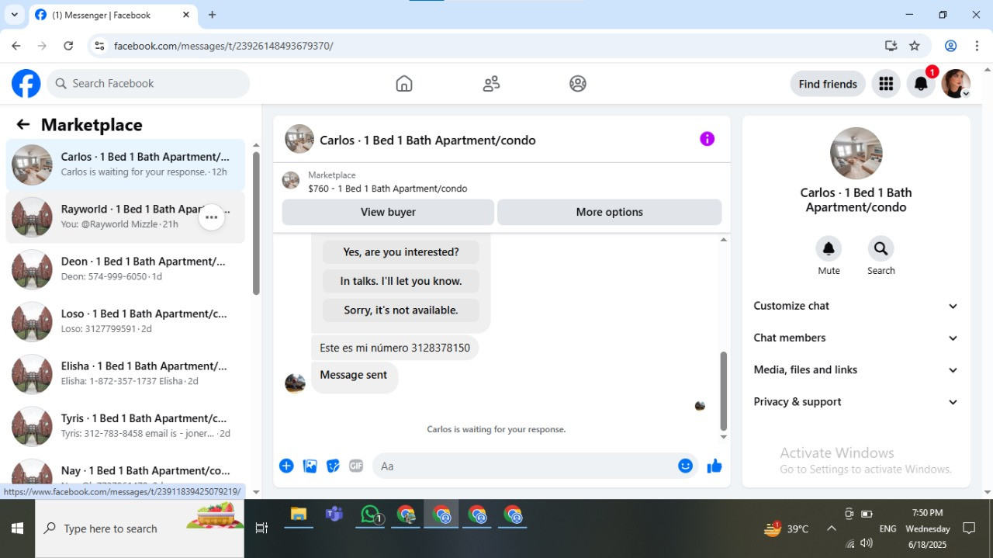Attach a photo using the image icon

310,466
